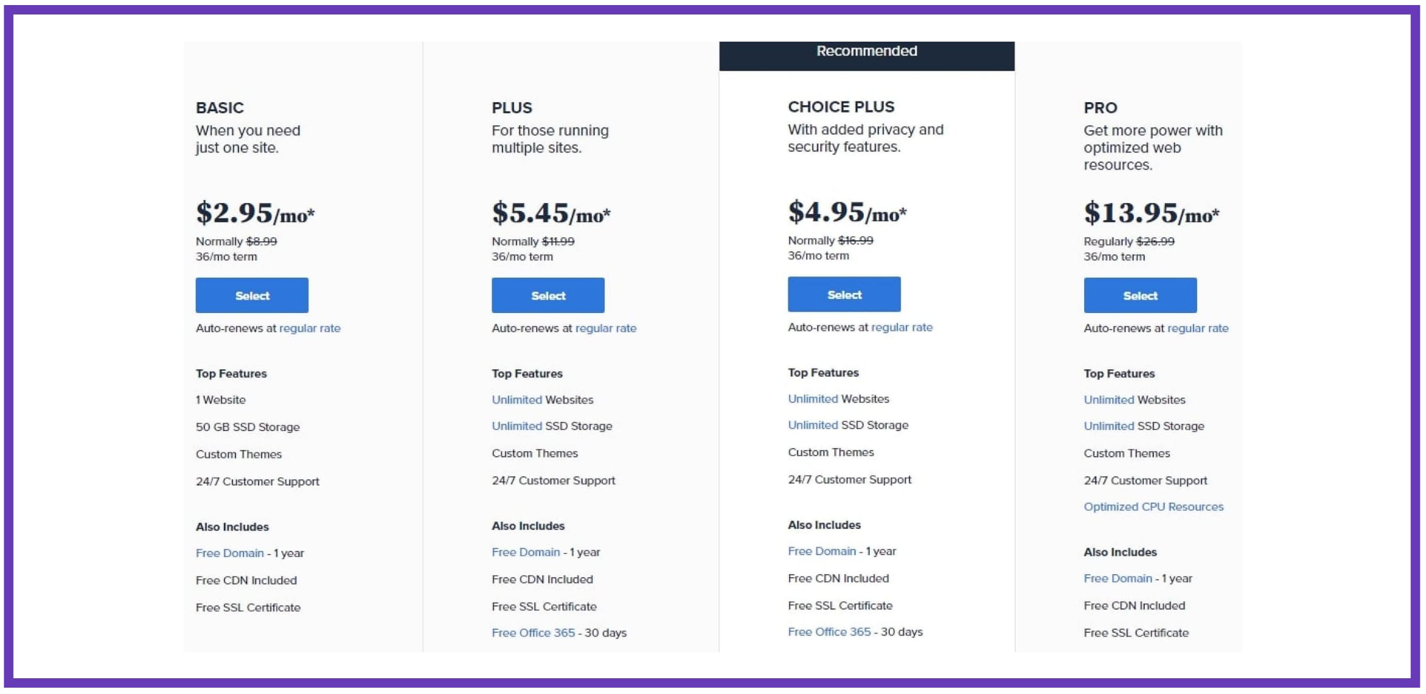Click Select under the PRO plan
Viewport: 1426px width, 694px height.
[x=1140, y=295]
